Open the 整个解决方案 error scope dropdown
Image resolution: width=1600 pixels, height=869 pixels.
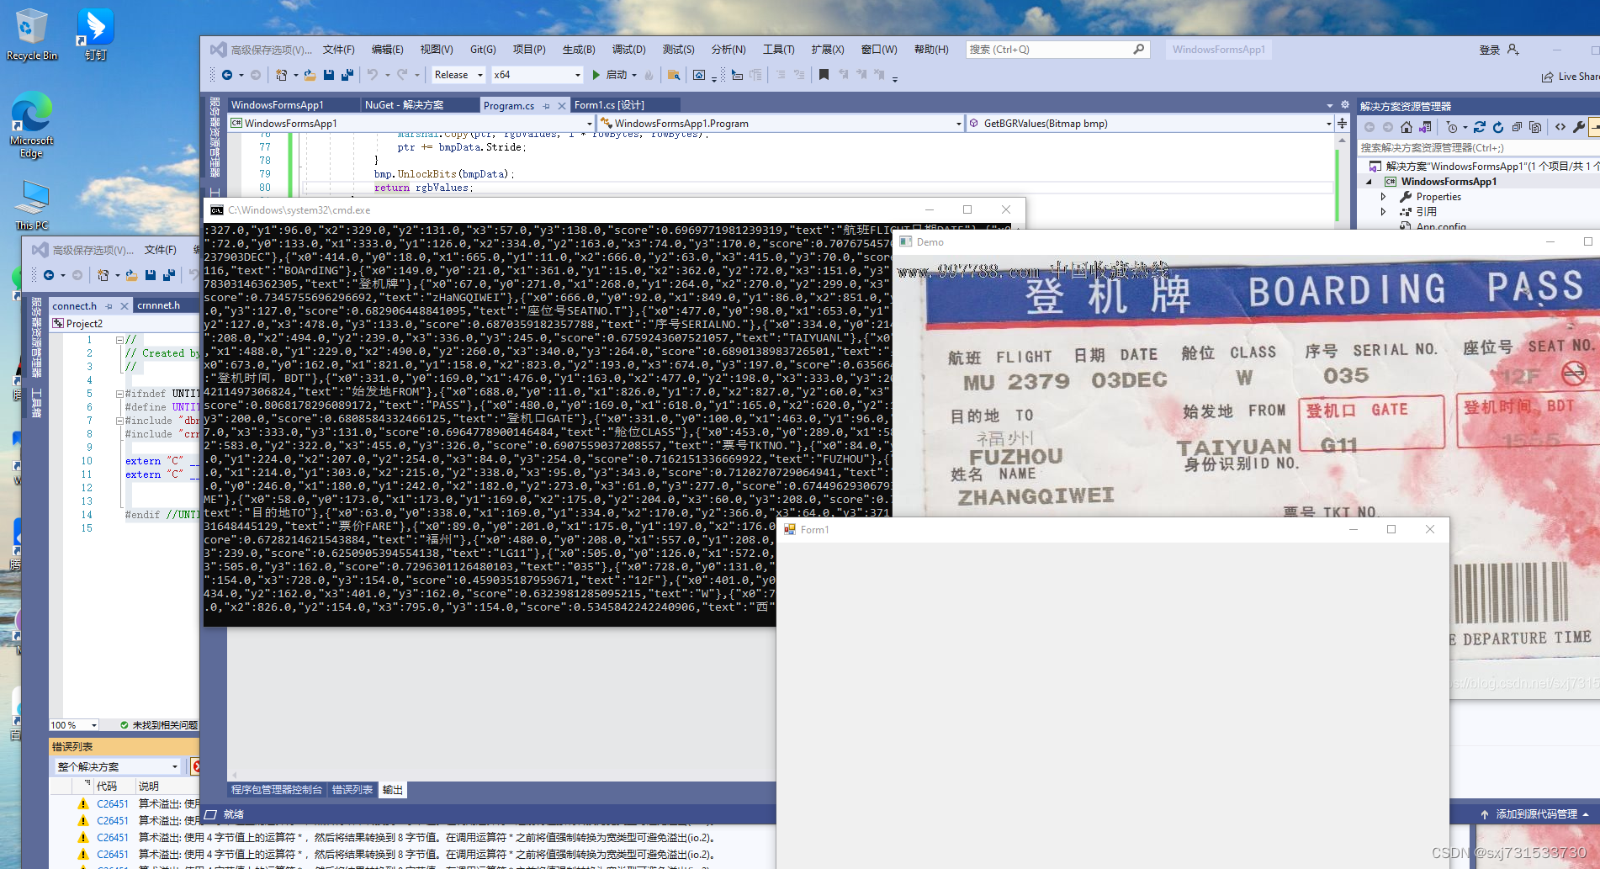click(x=118, y=766)
